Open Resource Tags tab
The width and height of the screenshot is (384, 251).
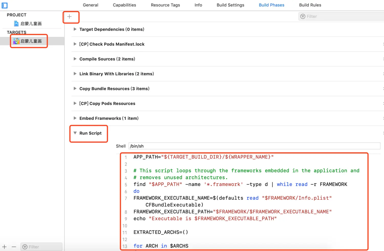[165, 5]
